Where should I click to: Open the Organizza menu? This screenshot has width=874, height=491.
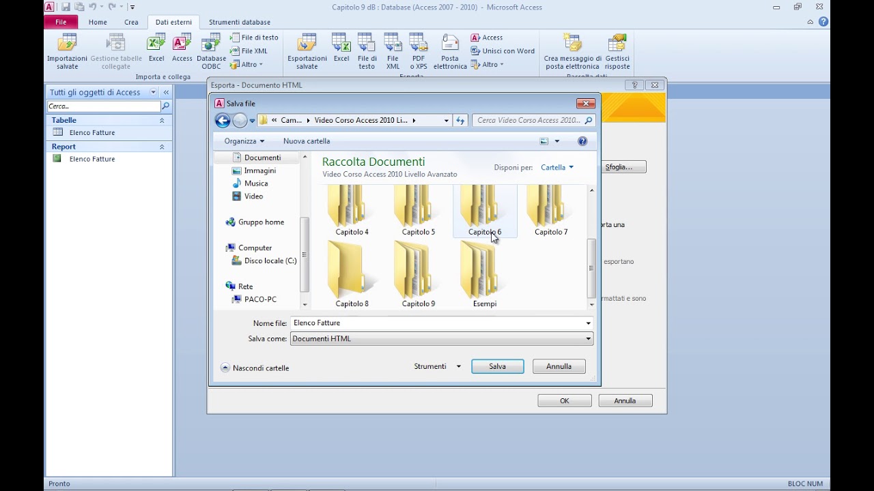pos(244,141)
